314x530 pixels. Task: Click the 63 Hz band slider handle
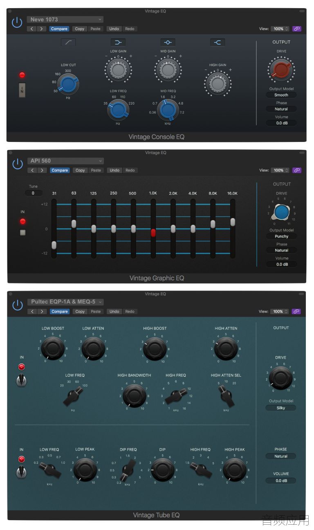point(74,224)
